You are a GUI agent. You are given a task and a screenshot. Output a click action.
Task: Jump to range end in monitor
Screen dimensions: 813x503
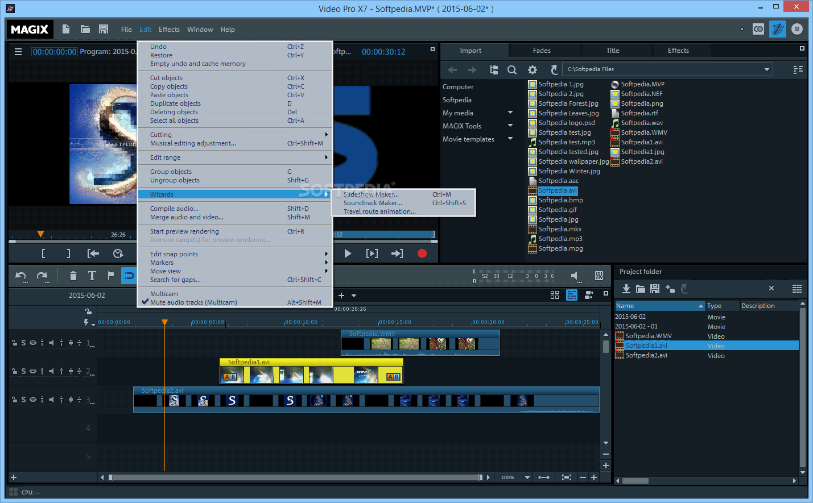pos(397,253)
